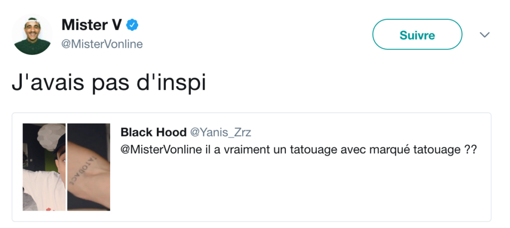Click the blue verified badge
The height and width of the screenshot is (228, 510).
(x=132, y=24)
